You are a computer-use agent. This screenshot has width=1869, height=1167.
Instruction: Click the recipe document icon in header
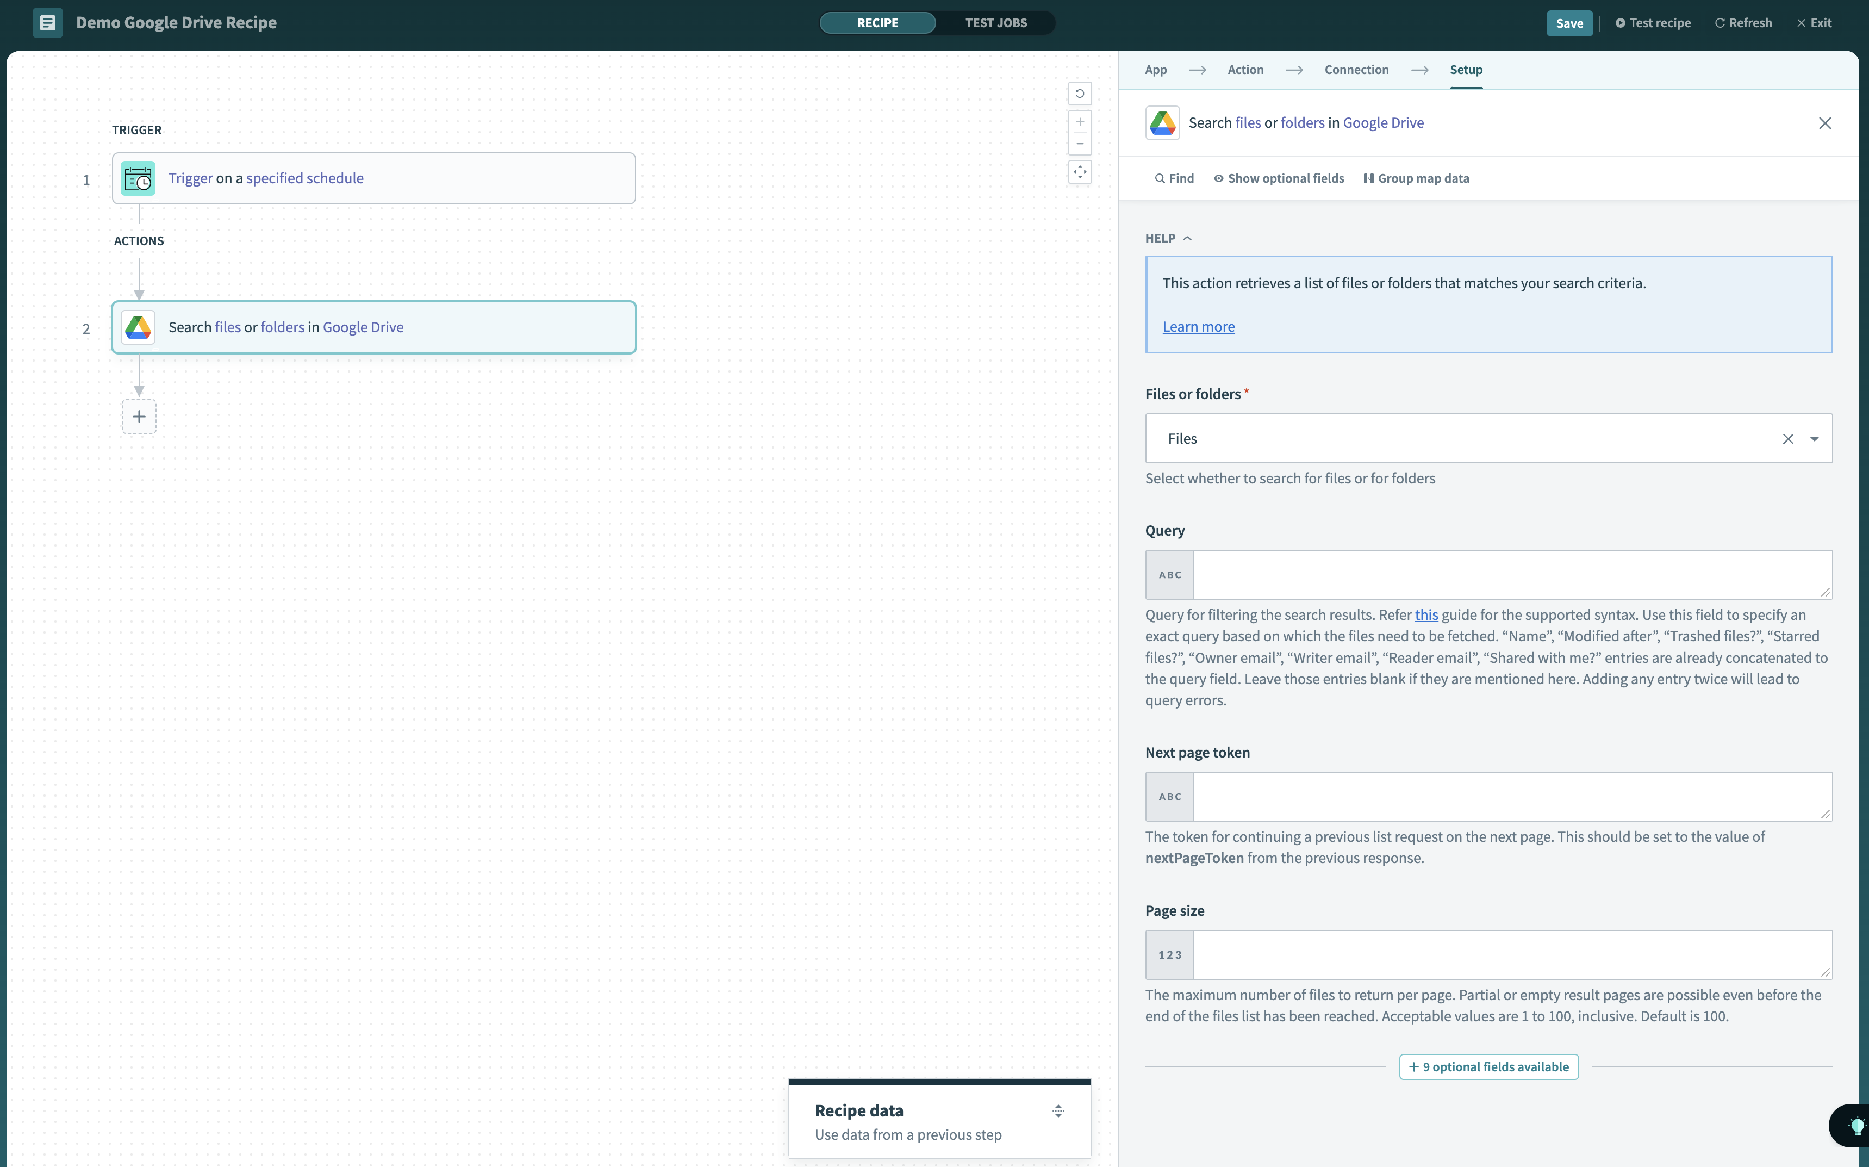(47, 23)
